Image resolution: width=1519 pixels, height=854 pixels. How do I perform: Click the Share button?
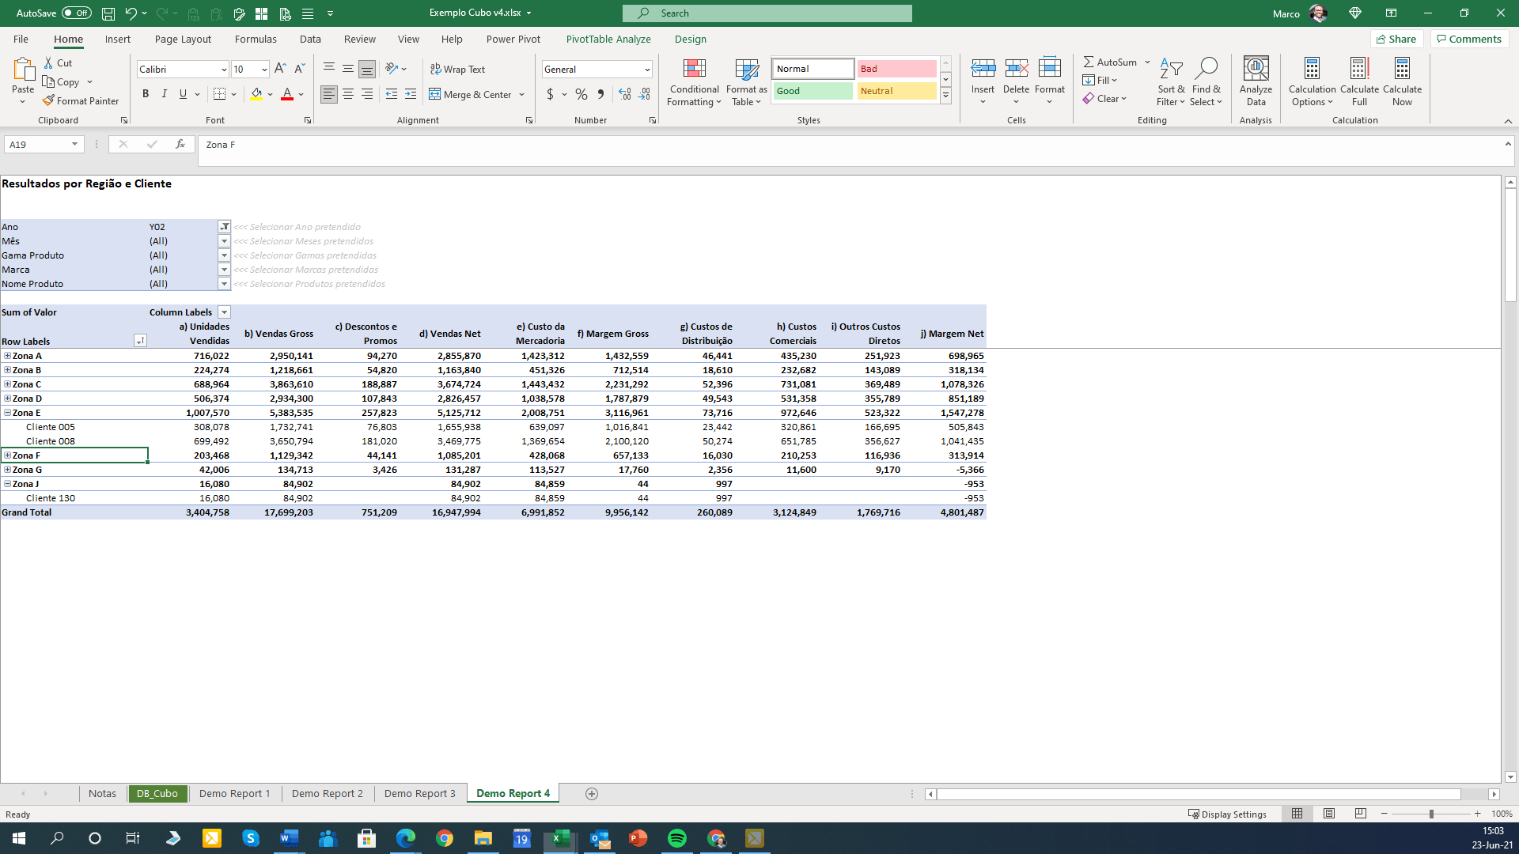click(1396, 39)
